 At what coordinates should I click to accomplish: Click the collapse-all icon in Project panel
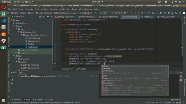pos(43,17)
